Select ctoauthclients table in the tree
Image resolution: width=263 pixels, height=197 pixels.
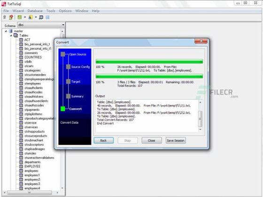[x=33, y=88]
